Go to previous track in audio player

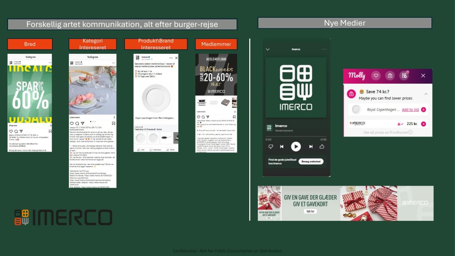(x=281, y=147)
